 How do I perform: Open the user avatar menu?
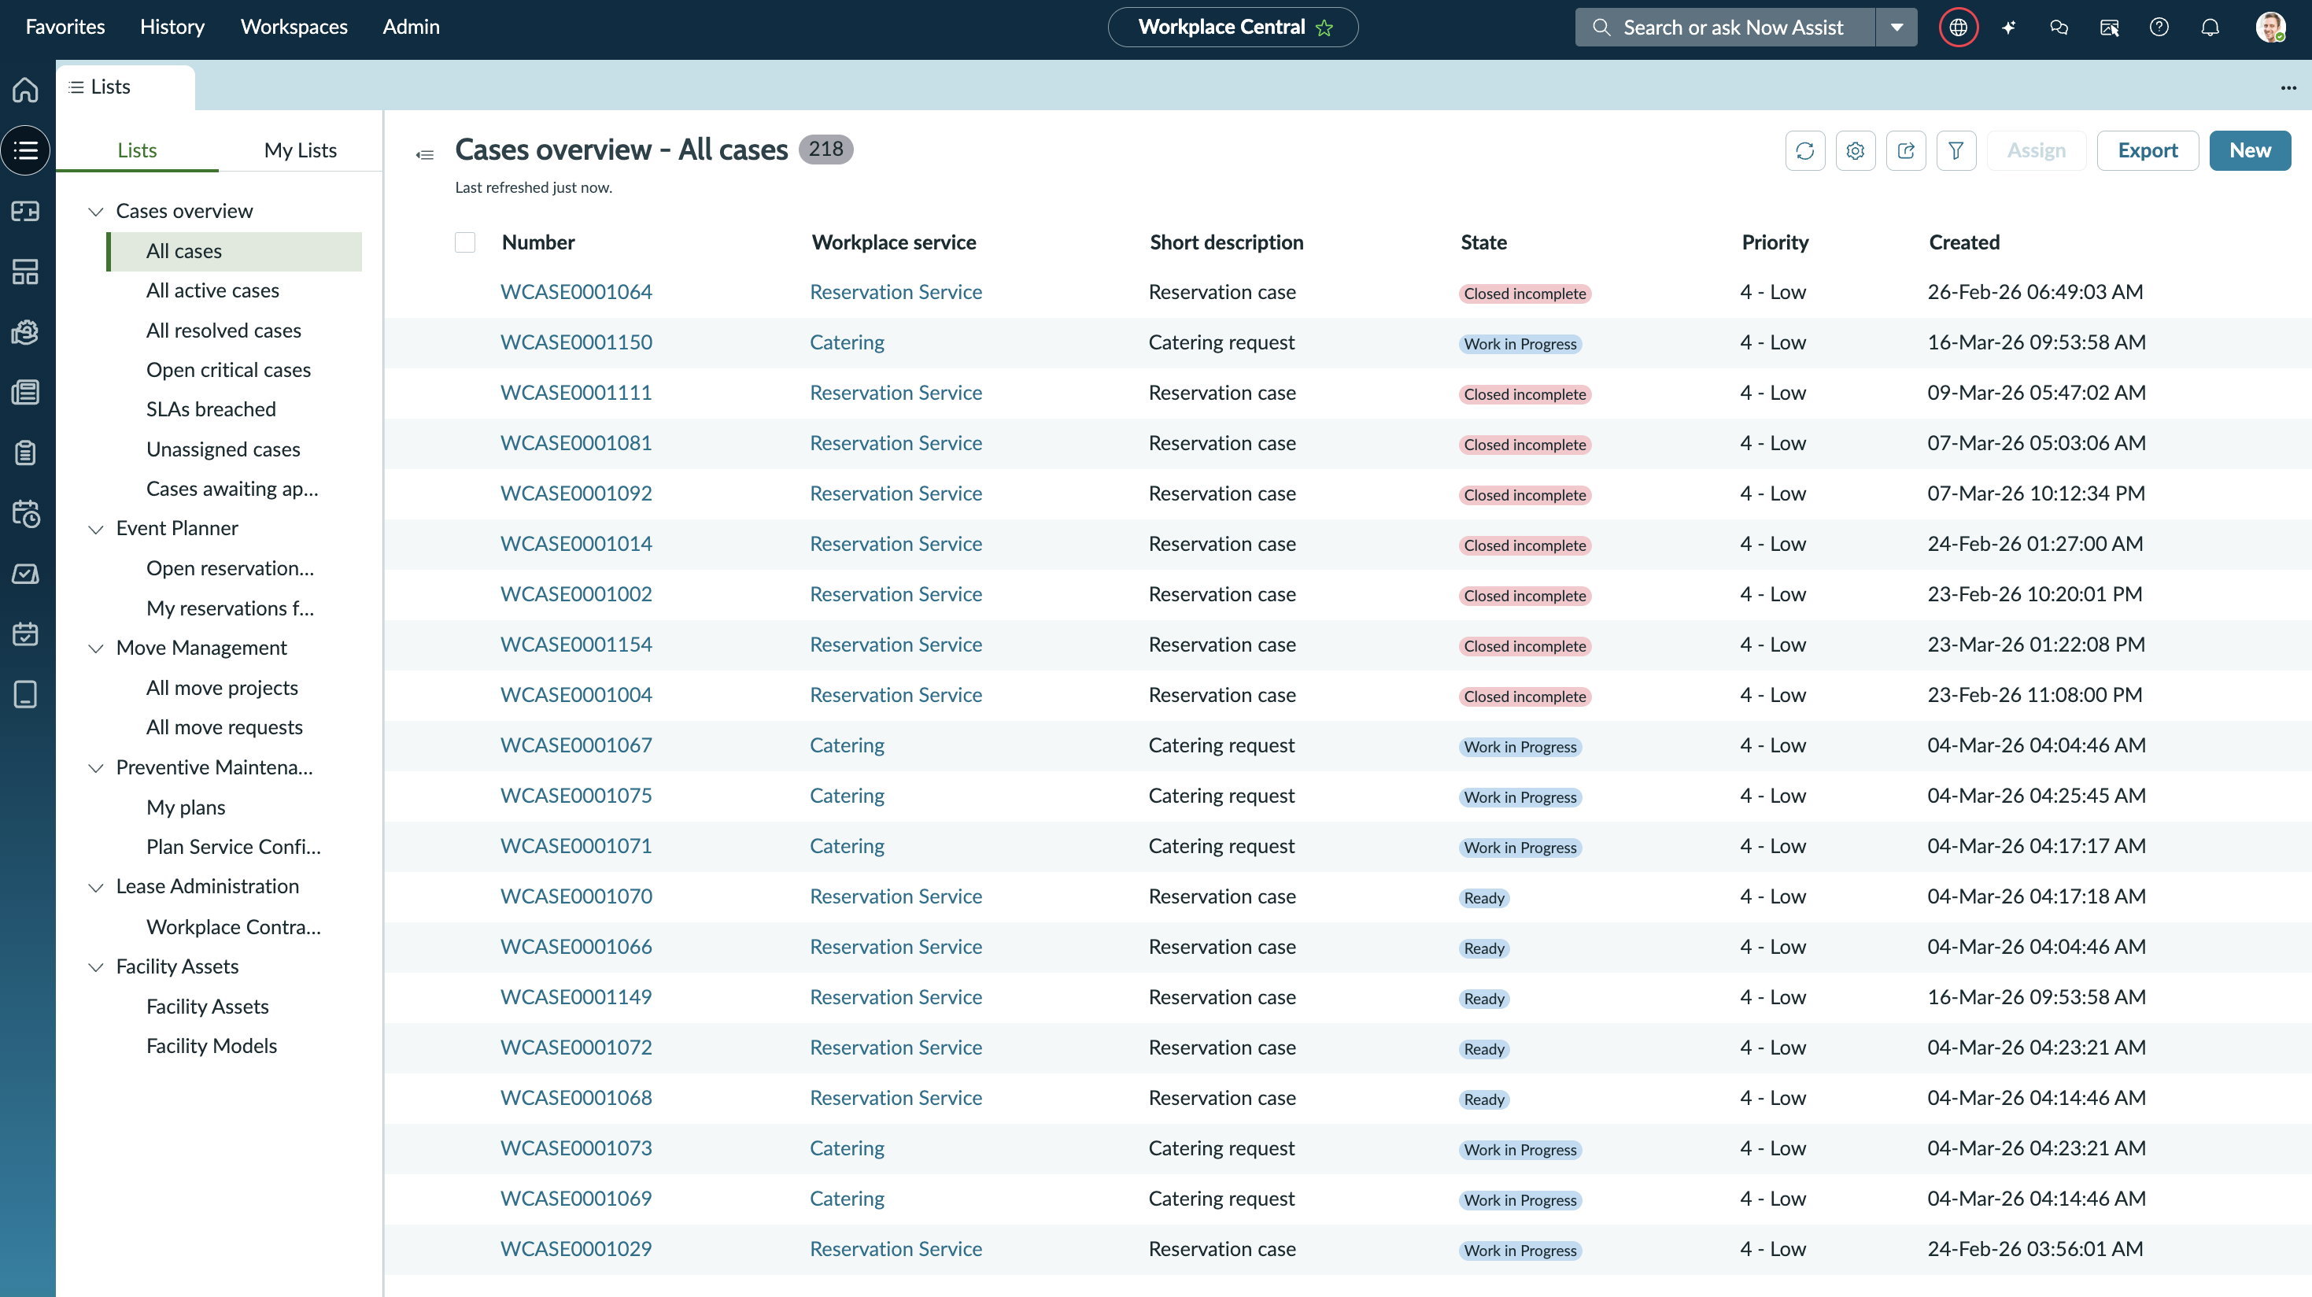[x=2271, y=28]
